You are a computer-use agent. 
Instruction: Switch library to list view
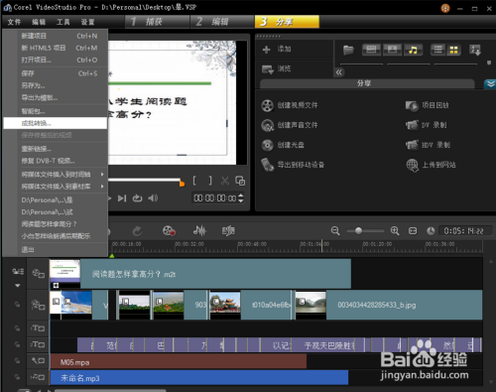[438, 50]
